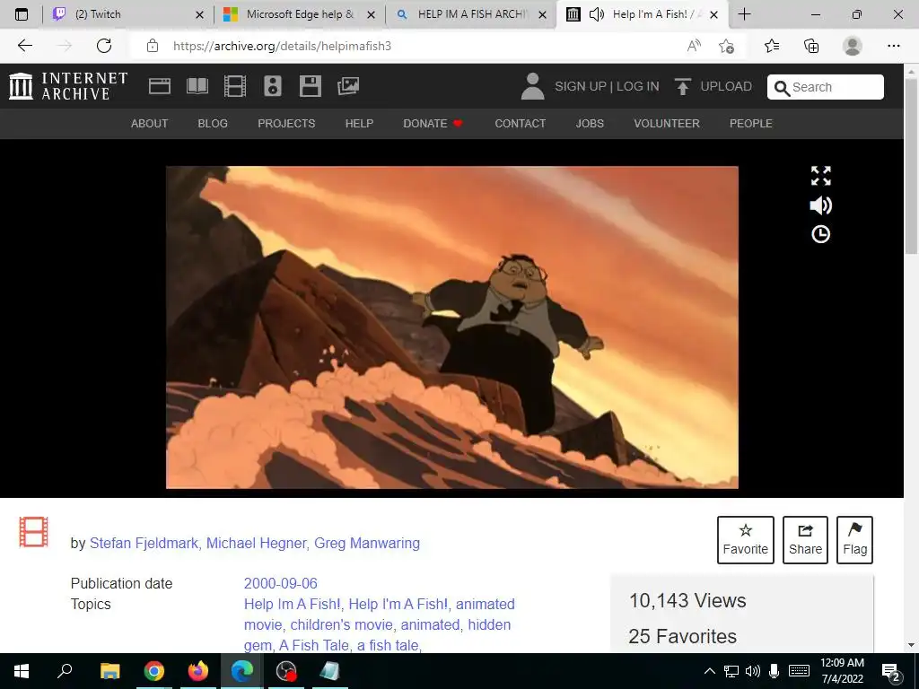Viewport: 919px width, 689px height.
Task: Select the Help I'm A Fish! tab
Action: click(643, 14)
